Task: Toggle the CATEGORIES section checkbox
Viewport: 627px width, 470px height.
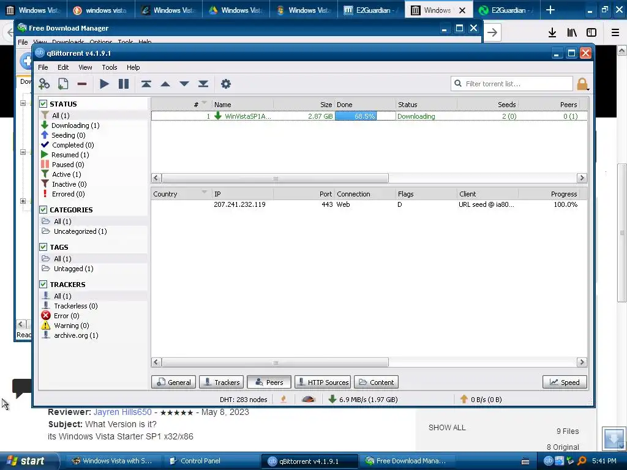Action: 43,210
